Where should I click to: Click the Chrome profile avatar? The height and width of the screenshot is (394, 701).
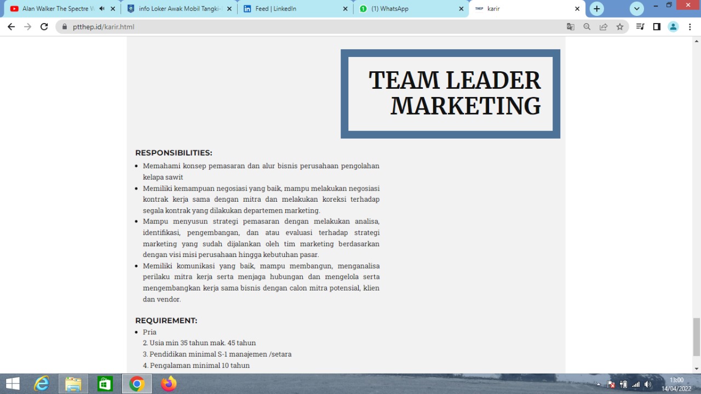click(x=673, y=27)
